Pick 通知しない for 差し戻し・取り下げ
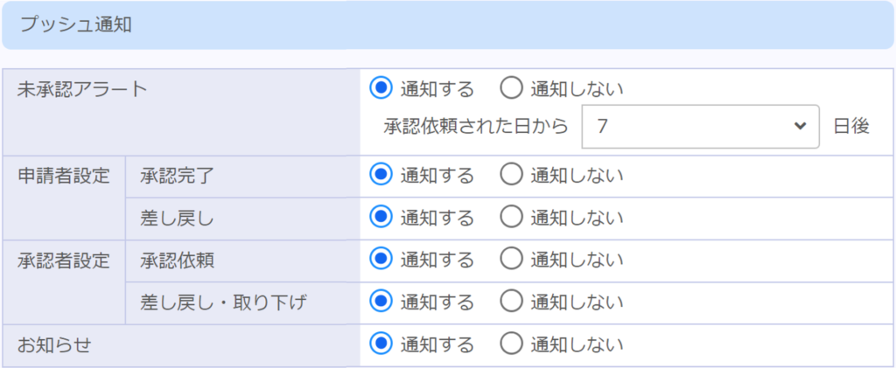 coord(511,301)
